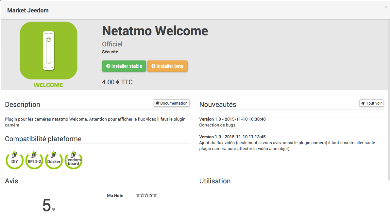390x219 pixels.
Task: Click the DIY compatibility badge
Action: point(15,160)
